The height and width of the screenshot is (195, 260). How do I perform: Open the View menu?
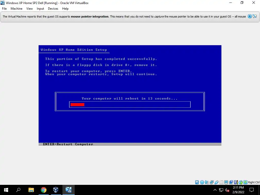point(29,9)
